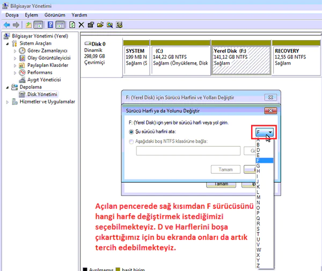322x271 pixels.
Task: Click the Tamam button in rear dialog
Action: coord(221,184)
